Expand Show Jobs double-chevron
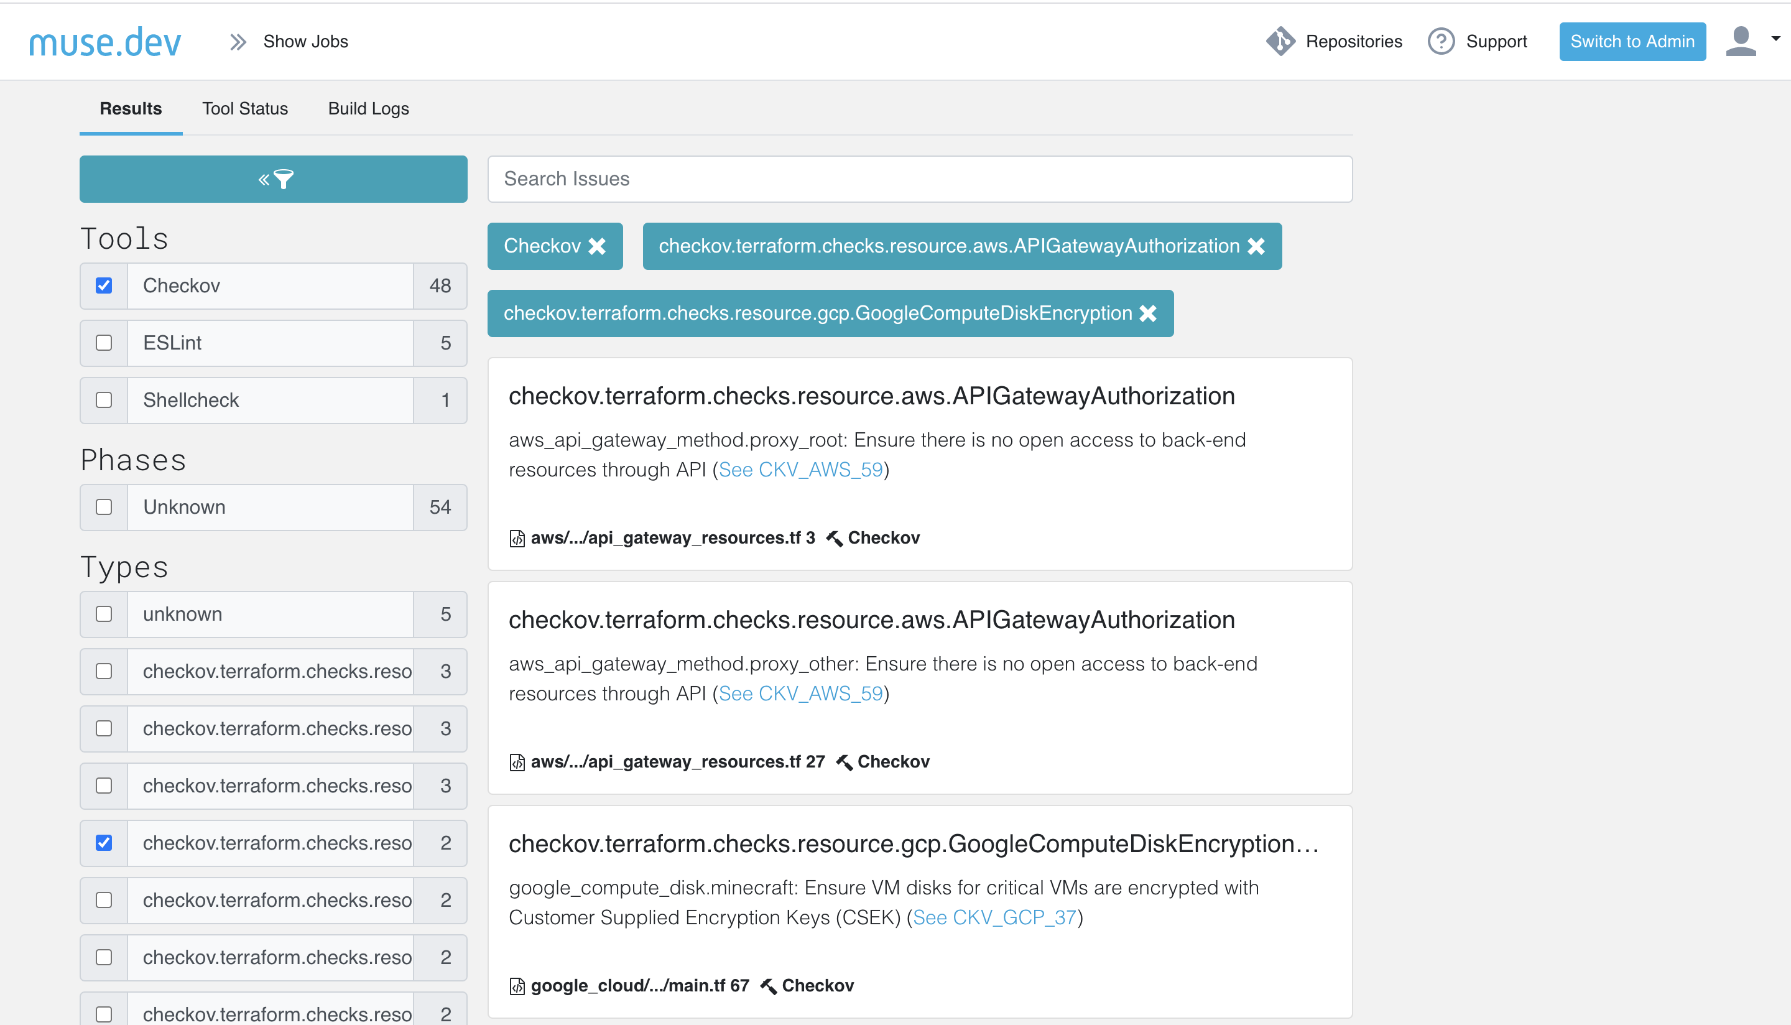The width and height of the screenshot is (1791, 1025). click(x=239, y=42)
